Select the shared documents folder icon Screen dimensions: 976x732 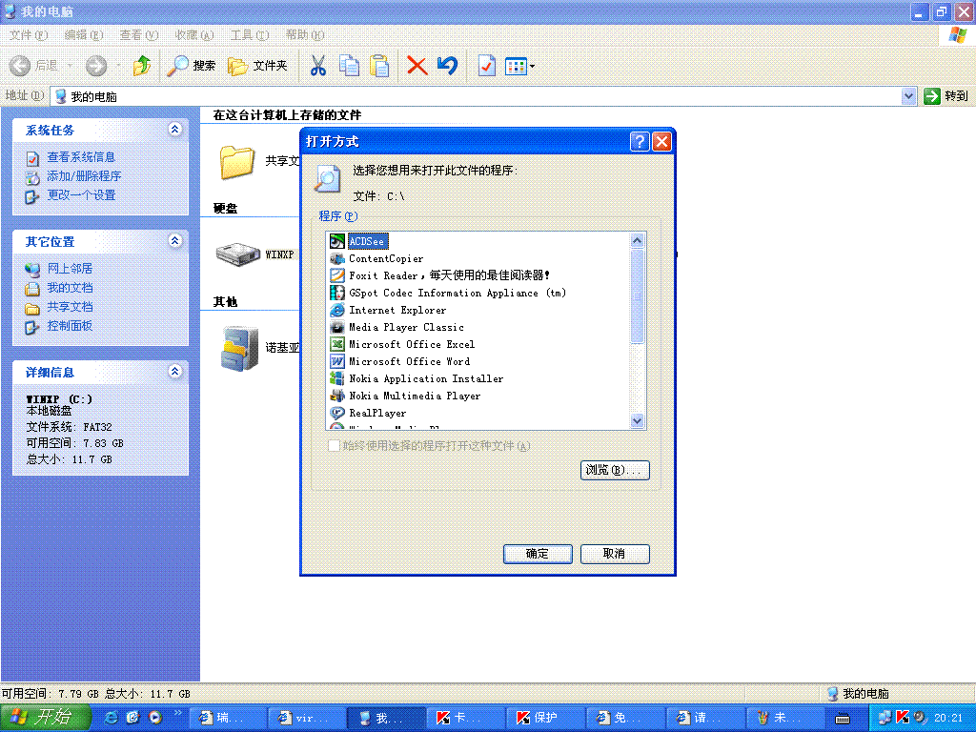click(x=236, y=162)
